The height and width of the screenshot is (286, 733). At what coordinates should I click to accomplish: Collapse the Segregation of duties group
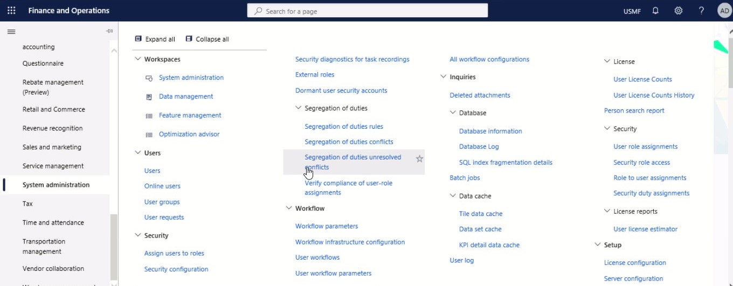point(298,108)
